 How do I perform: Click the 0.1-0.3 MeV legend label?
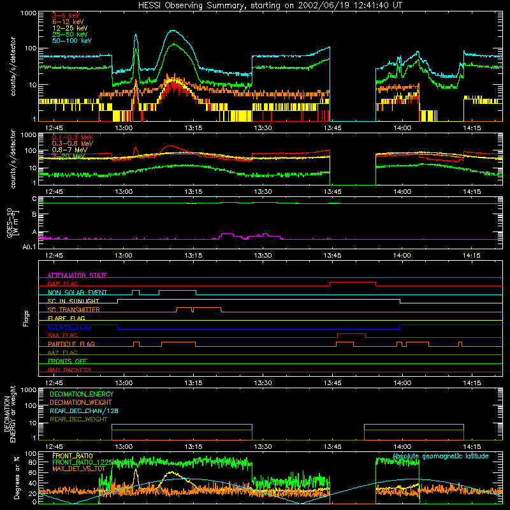(73, 137)
